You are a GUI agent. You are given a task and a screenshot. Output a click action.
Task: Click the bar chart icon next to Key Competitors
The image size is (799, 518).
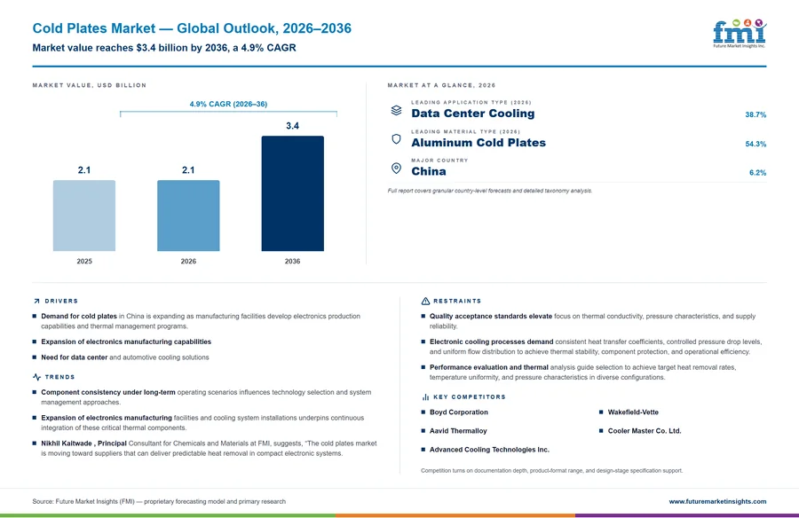[x=425, y=396]
